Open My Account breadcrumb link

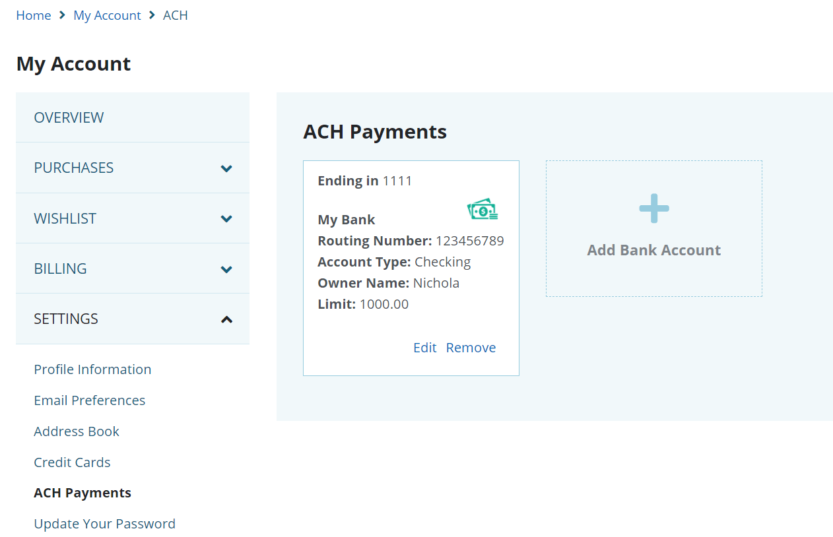click(107, 15)
